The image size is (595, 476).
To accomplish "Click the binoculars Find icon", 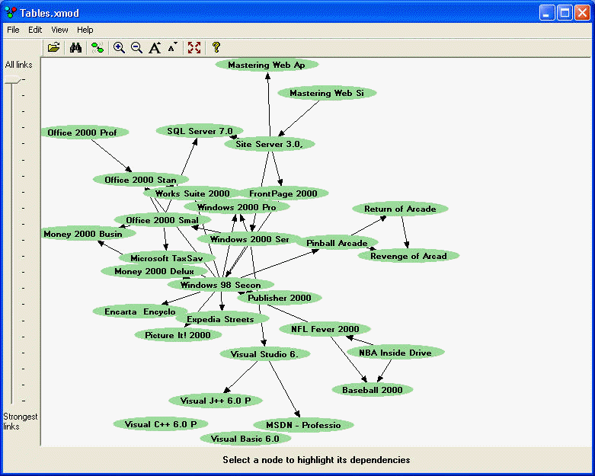I will pos(75,47).
